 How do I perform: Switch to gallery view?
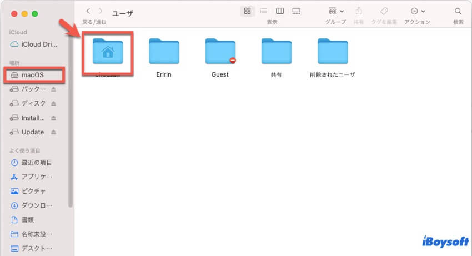point(296,11)
